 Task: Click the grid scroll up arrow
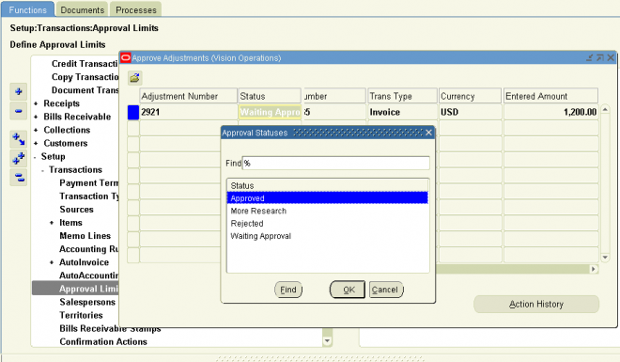click(605, 109)
